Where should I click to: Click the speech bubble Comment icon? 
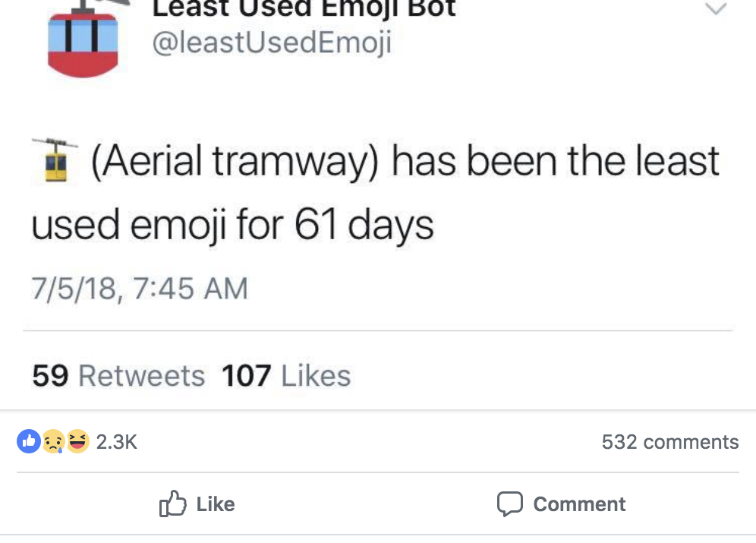(x=510, y=504)
